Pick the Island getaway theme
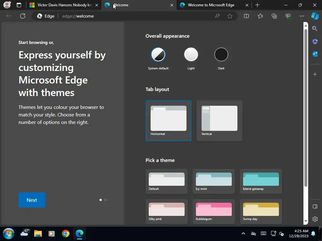The width and height of the screenshot is (322, 241). [x=261, y=181]
